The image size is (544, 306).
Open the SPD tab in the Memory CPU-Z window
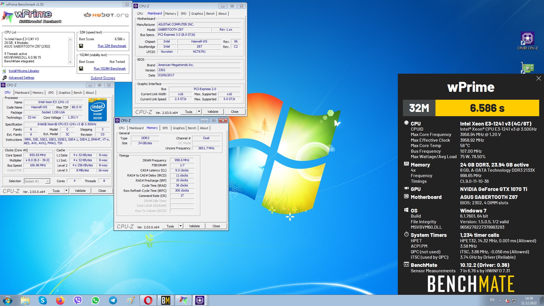click(165, 128)
